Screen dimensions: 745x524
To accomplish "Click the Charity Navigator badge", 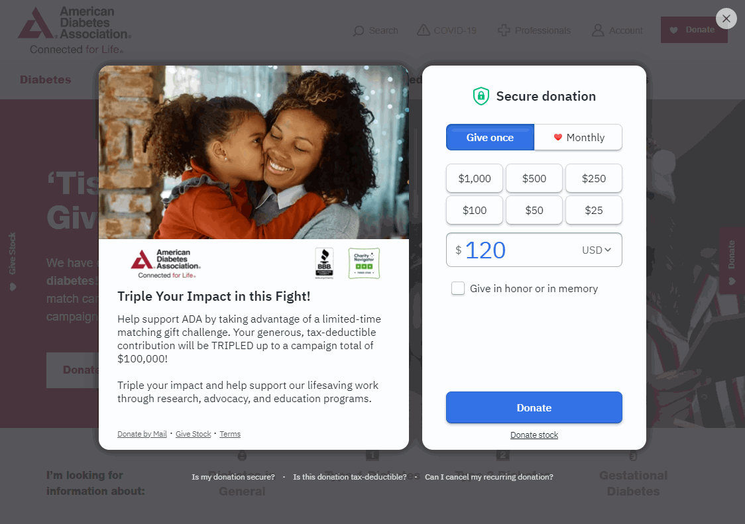I will click(x=364, y=263).
